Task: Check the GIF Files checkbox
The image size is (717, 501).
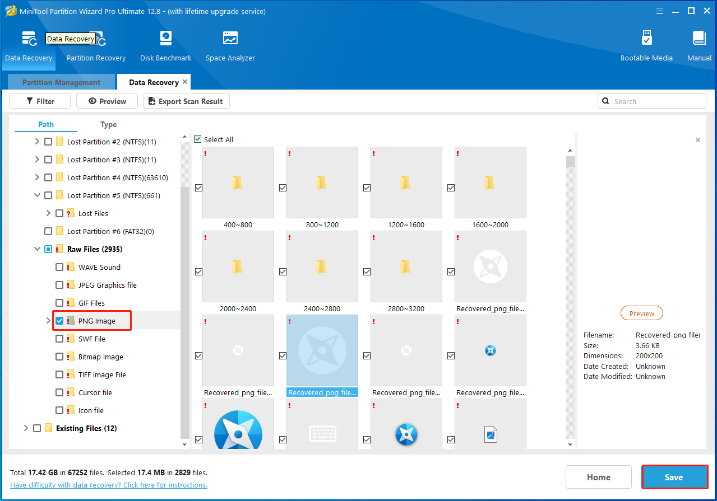Action: (59, 303)
